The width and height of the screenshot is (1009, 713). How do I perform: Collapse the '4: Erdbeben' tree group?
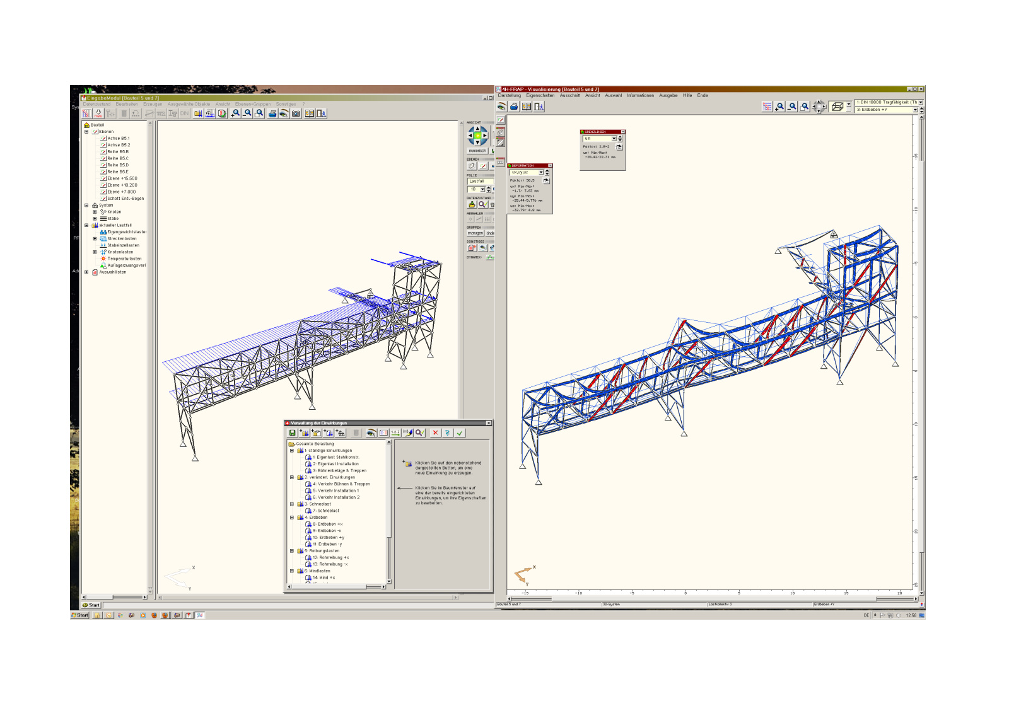pyautogui.click(x=292, y=518)
